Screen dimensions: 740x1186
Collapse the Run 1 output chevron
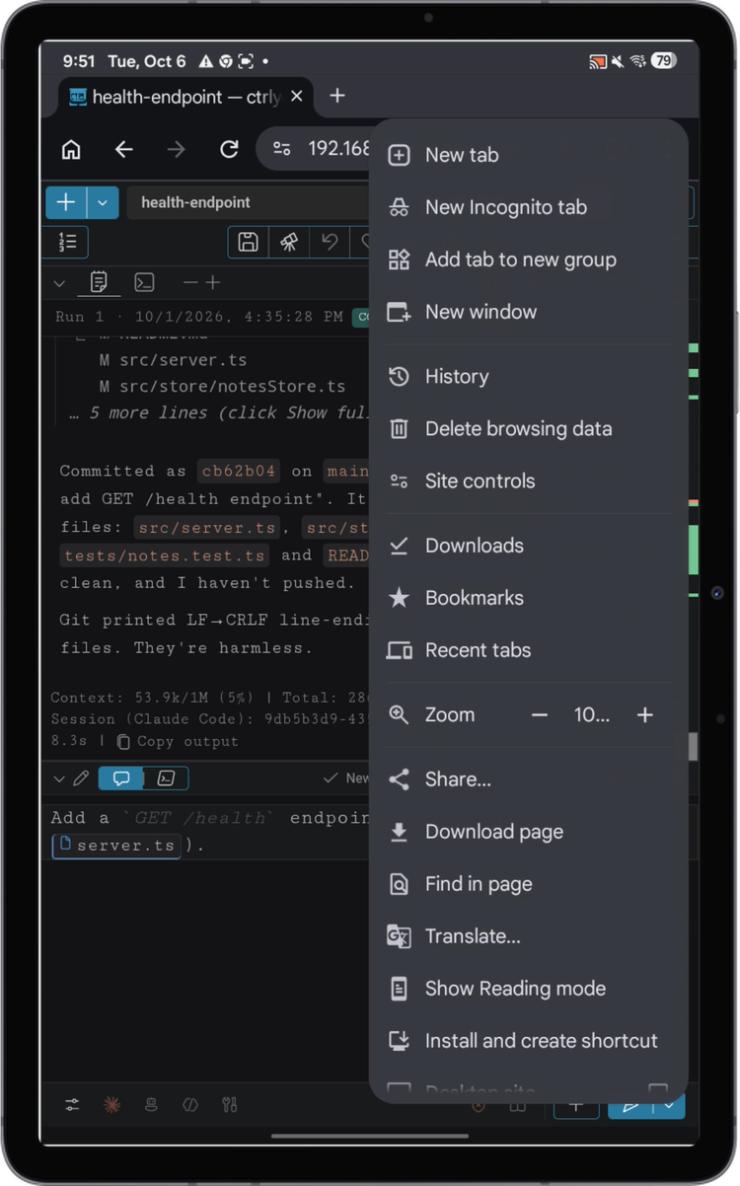coord(59,283)
